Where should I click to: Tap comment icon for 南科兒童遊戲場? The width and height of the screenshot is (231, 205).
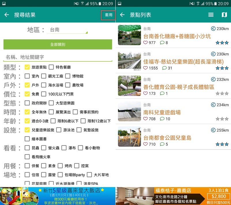pos(162,119)
